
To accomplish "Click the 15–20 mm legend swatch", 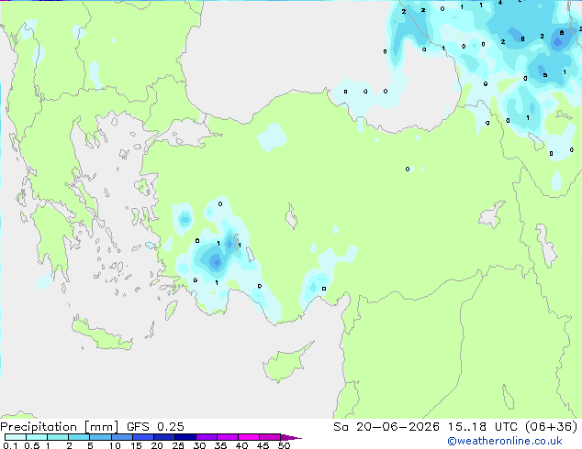I will (142, 437).
